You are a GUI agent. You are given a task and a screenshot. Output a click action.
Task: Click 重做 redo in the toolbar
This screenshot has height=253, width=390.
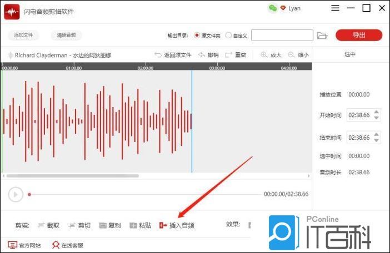pos(236,55)
